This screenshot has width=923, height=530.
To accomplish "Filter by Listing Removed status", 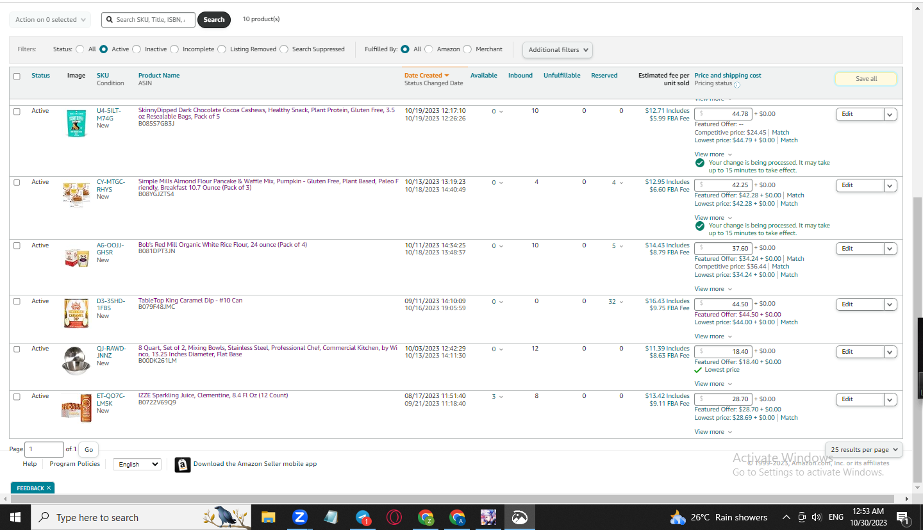I will coord(222,49).
